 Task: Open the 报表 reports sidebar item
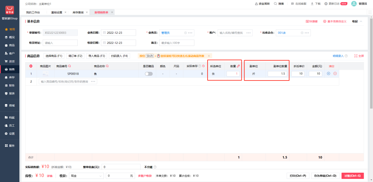click(x=10, y=94)
